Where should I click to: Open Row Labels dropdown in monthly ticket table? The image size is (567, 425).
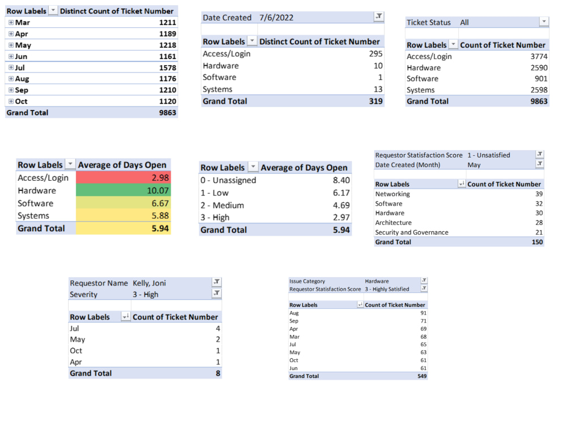click(53, 10)
